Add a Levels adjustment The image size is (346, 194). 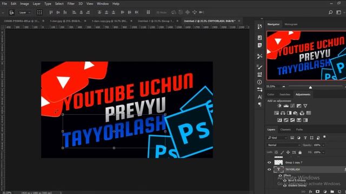286,106
